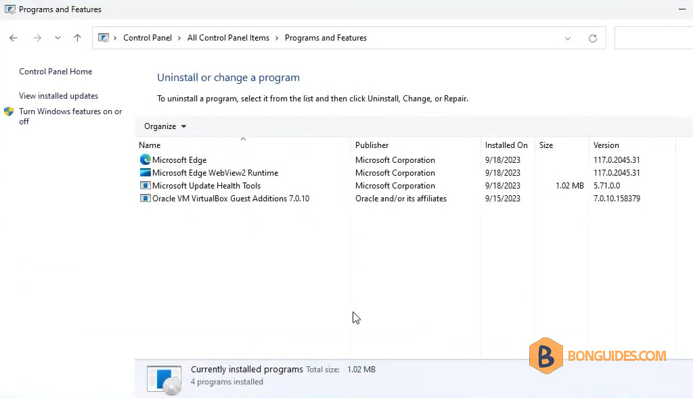The height and width of the screenshot is (398, 693).
Task: Click Microsoft Edge version 117.0.2045.31
Action: (617, 160)
